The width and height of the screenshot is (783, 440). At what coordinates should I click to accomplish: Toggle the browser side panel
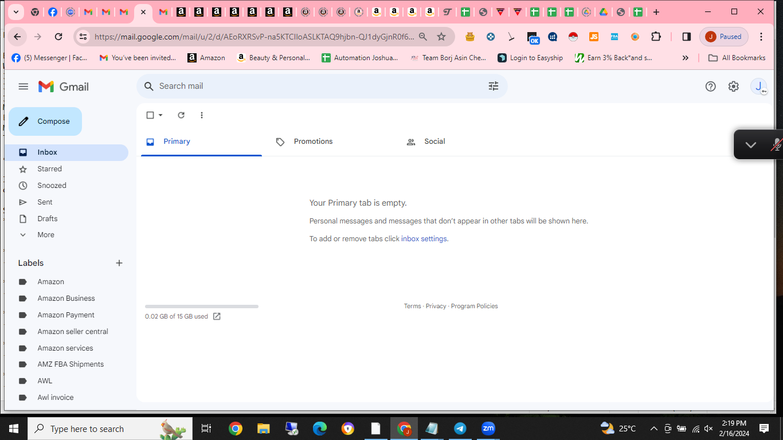(x=686, y=37)
